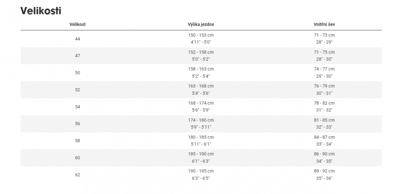Select size 44 cell
Screen dimensions: 395x194
77,39
